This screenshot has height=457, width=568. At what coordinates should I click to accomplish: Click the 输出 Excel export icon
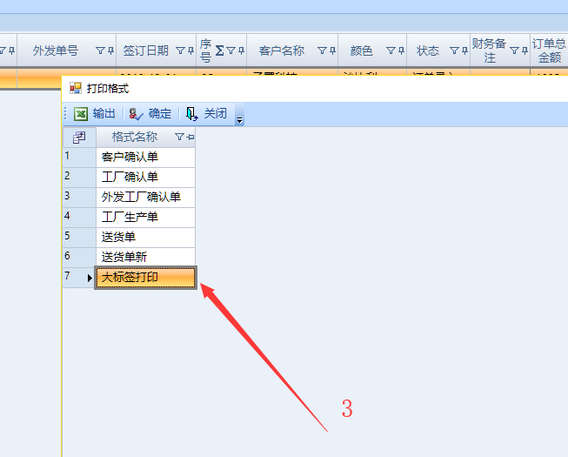(x=81, y=114)
